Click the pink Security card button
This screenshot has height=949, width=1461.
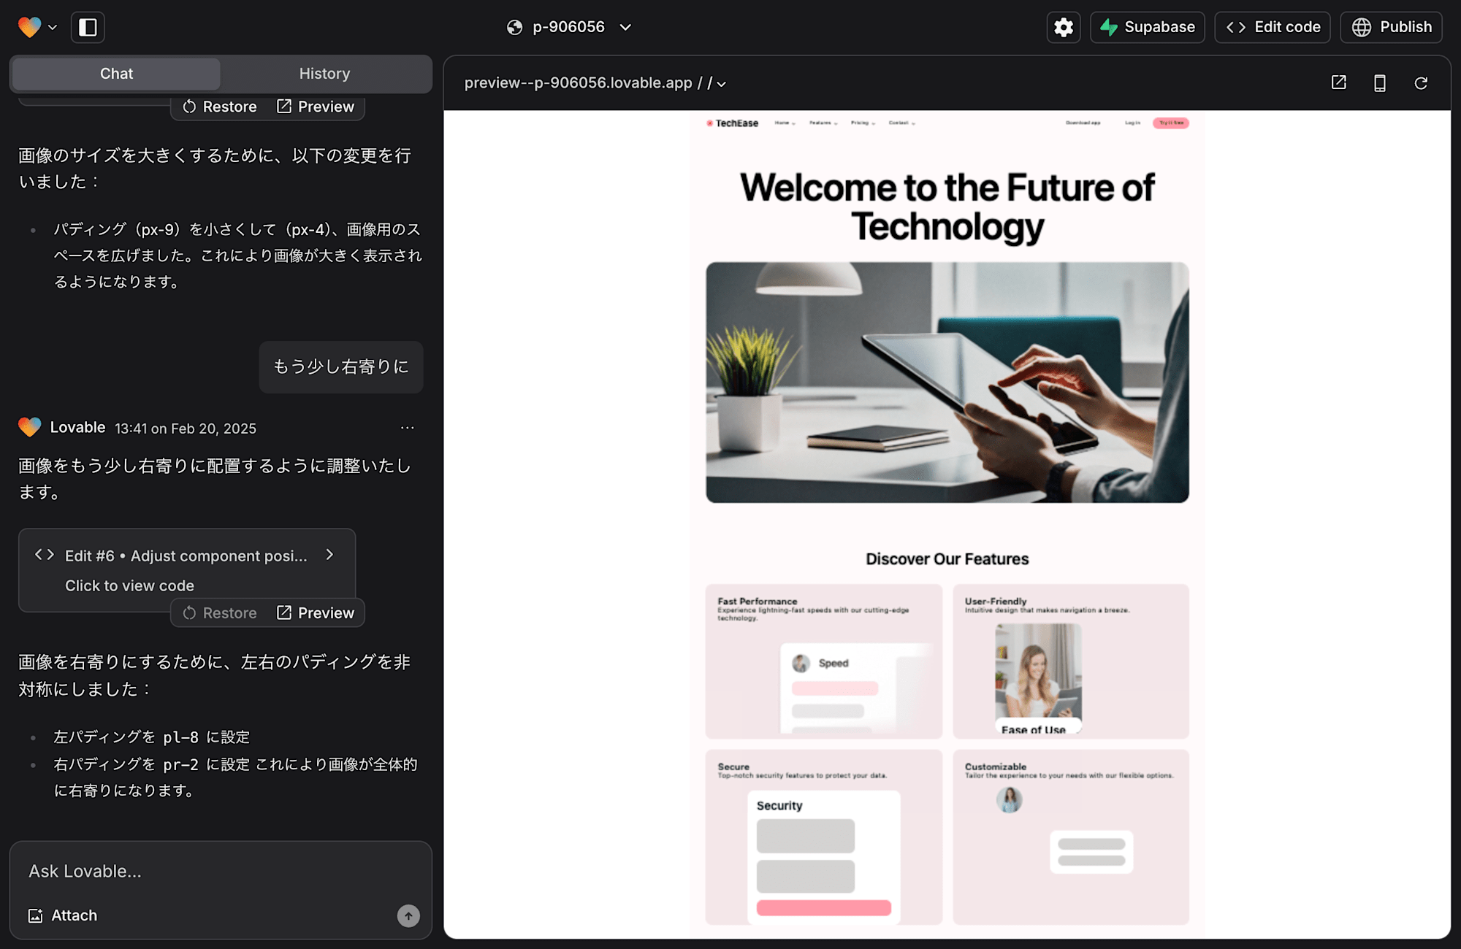coord(823,907)
